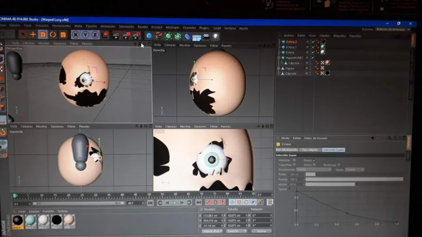Open the Modo dropdown

(x=354, y=170)
